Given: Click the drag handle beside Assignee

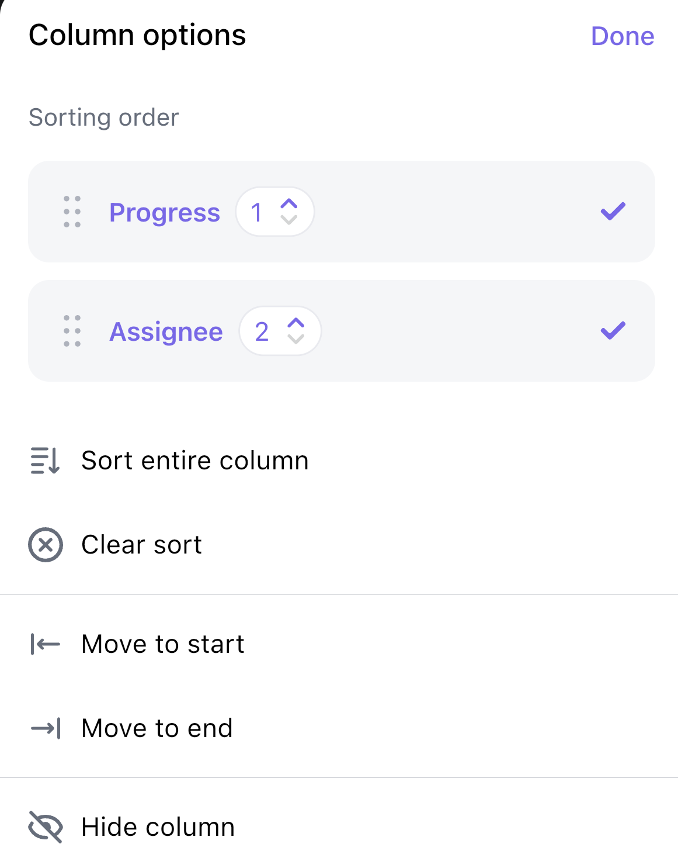Looking at the screenshot, I should 71,331.
